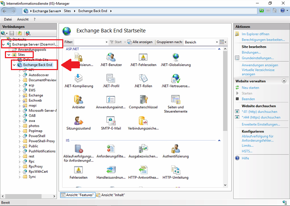Open the Computerschlüssel feature icon

(x=143, y=99)
